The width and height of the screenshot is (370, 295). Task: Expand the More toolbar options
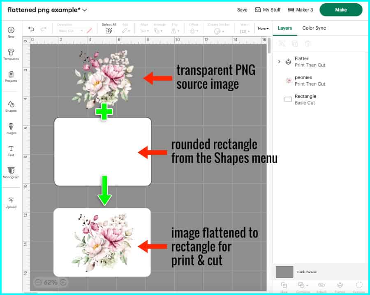coord(263,28)
